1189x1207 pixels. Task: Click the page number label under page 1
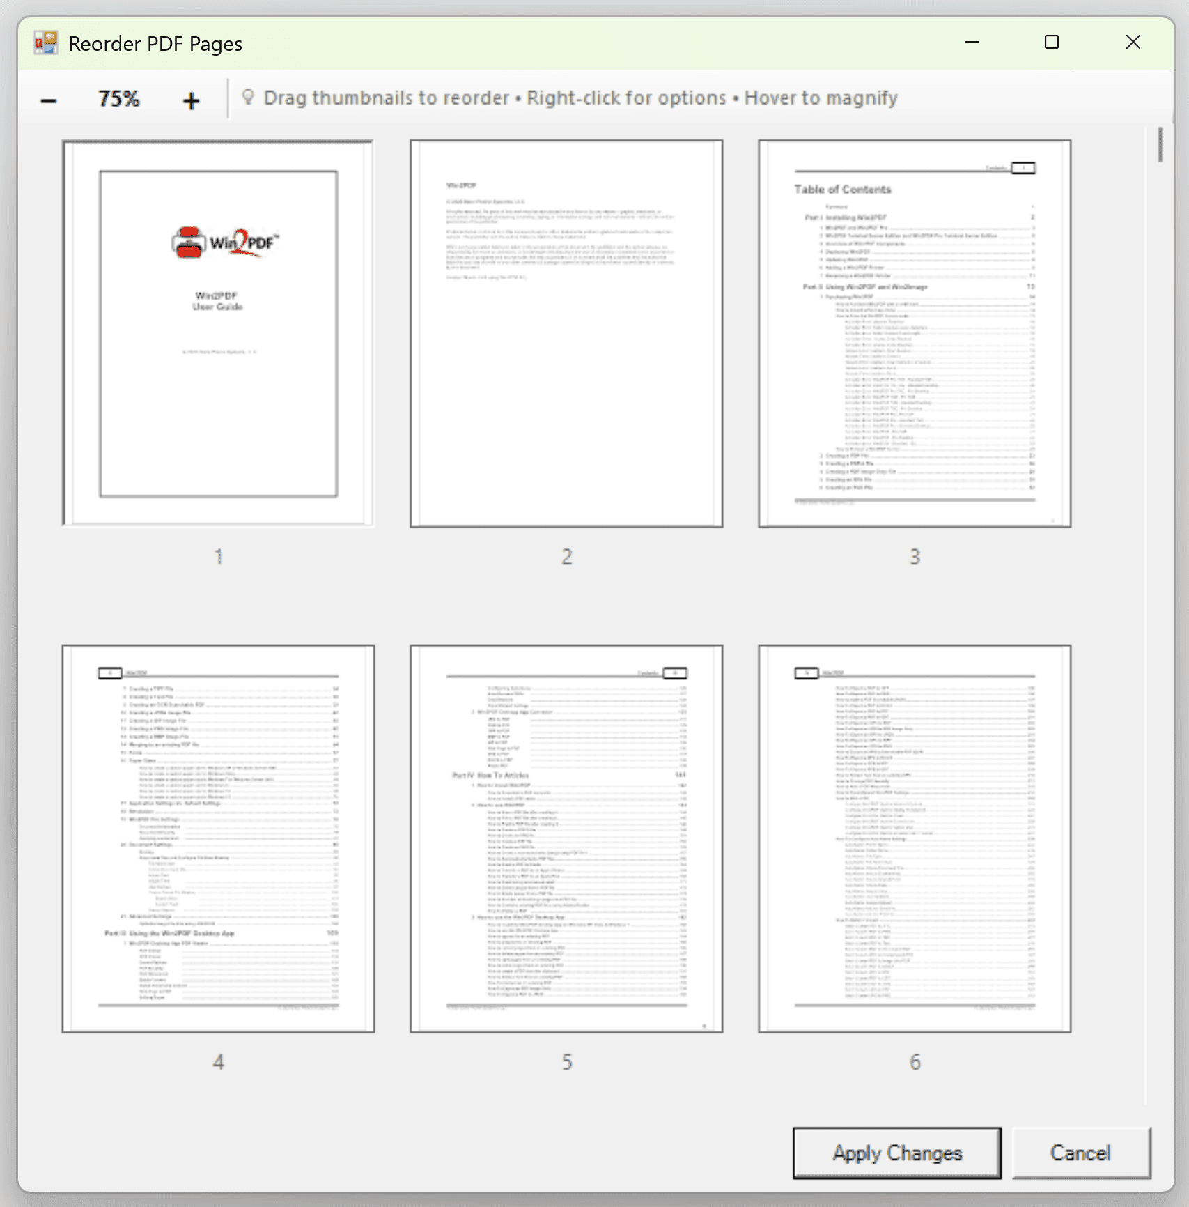pos(218,556)
